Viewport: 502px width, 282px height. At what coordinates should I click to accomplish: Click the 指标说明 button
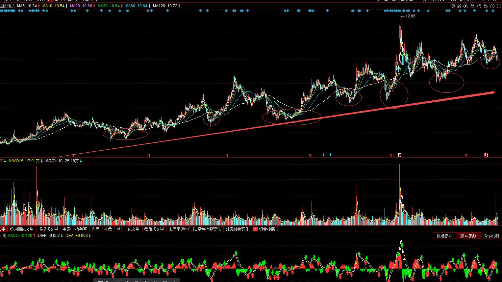491,236
